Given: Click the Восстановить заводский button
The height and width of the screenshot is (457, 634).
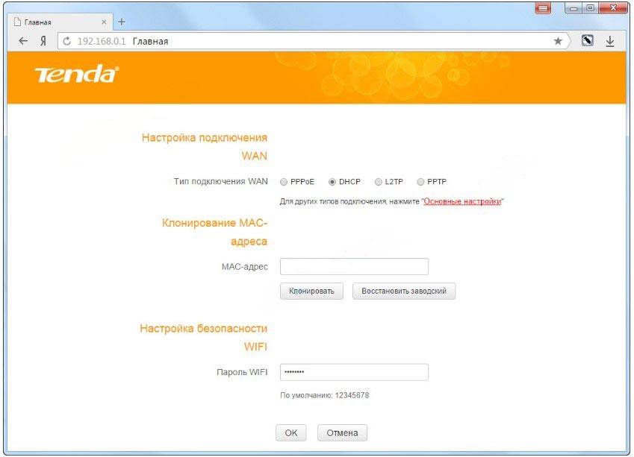Looking at the screenshot, I should click(x=403, y=291).
